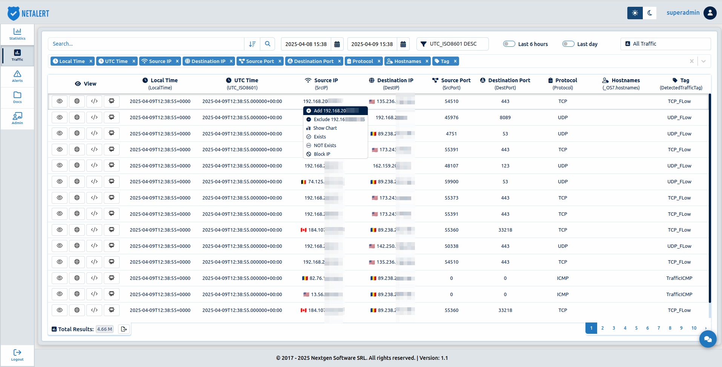
Task: Click globe icon in first traffic row
Action: point(77,101)
